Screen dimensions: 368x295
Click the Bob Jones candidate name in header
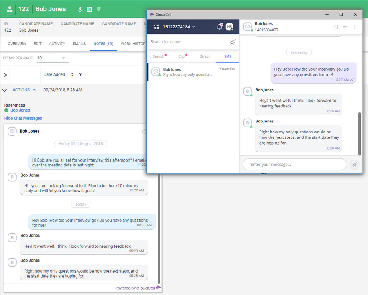[x=51, y=9]
